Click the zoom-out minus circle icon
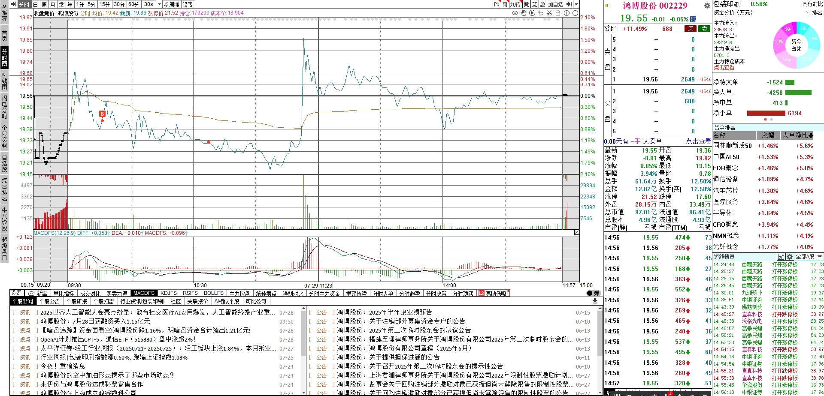The width and height of the screenshot is (824, 396). pyautogui.click(x=575, y=13)
